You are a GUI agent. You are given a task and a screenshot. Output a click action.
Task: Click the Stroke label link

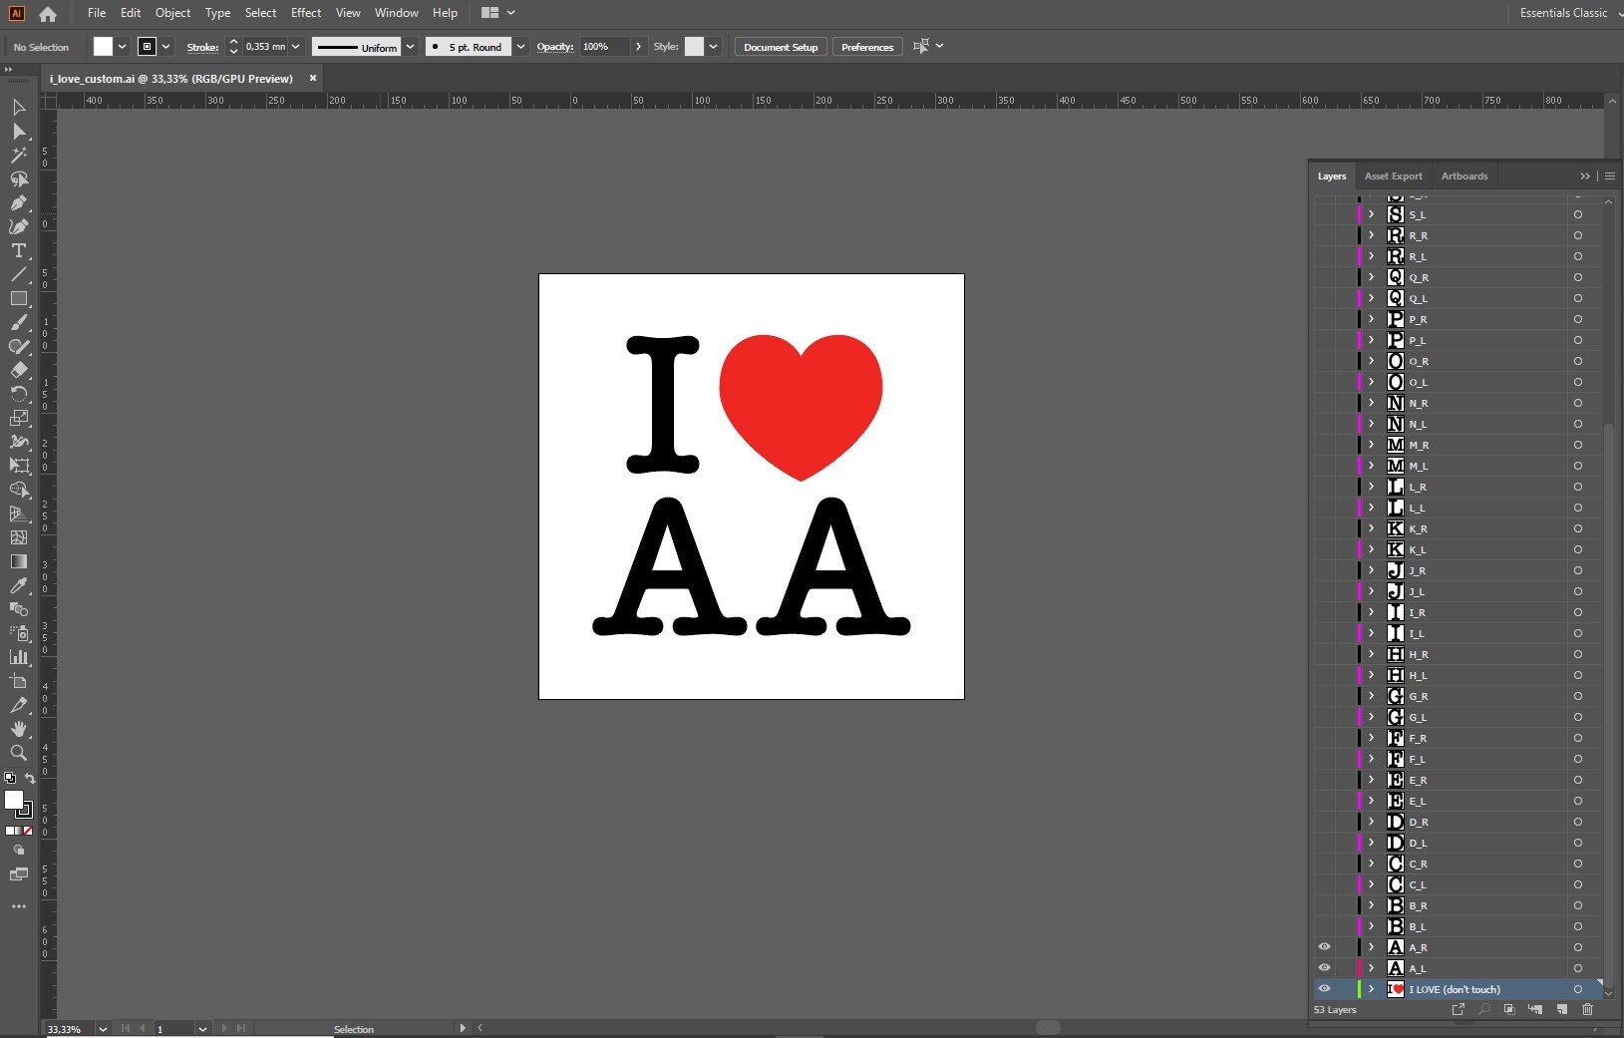pos(202,47)
